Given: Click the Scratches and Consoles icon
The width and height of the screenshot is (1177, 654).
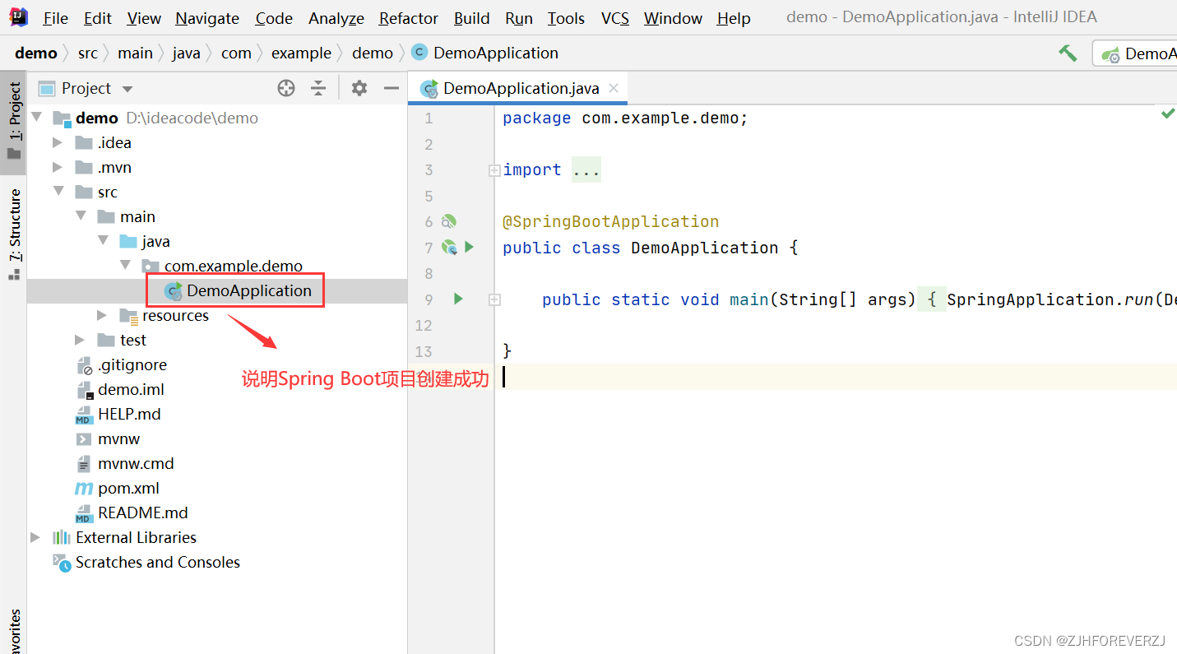Looking at the screenshot, I should click(62, 562).
